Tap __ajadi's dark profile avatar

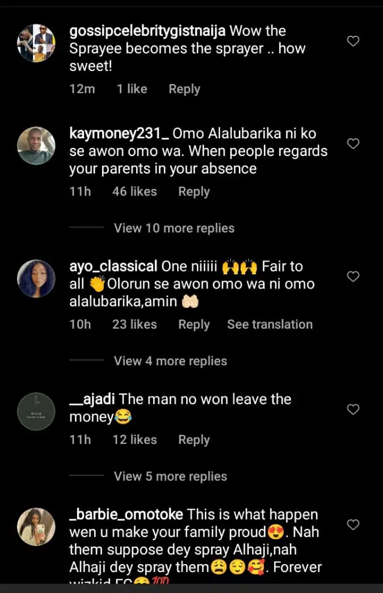(x=36, y=411)
